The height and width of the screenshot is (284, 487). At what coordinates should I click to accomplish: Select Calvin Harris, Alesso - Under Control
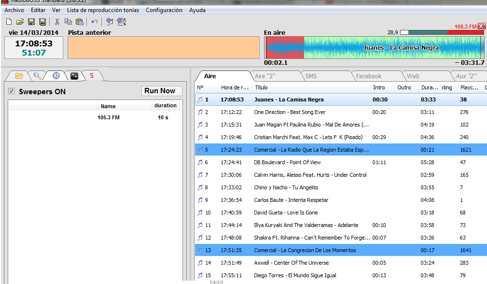click(341, 175)
